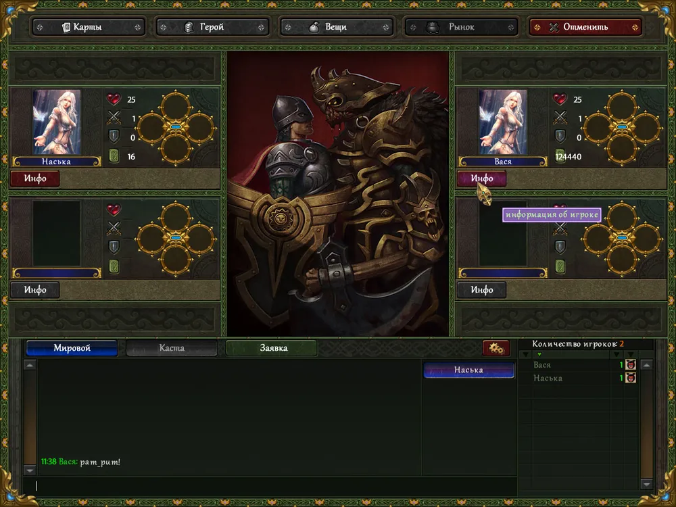
Task: Click rightmost sort arrow in player list header
Action: pyautogui.click(x=630, y=354)
